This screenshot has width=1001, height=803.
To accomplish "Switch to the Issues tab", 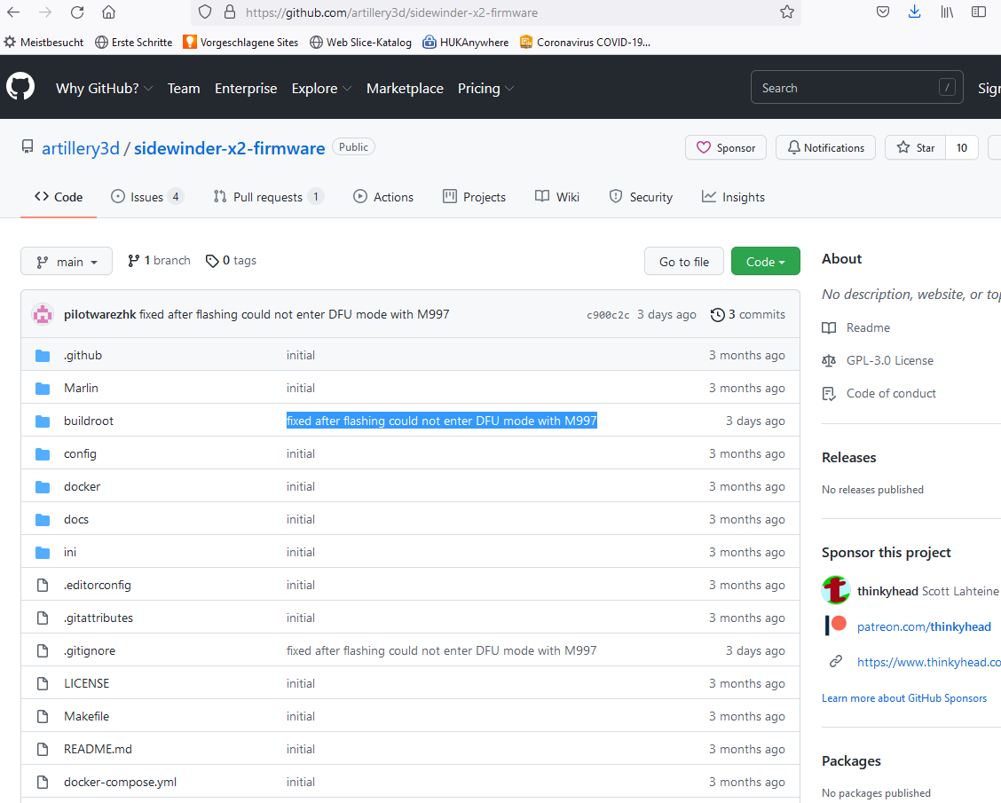I will 147,197.
